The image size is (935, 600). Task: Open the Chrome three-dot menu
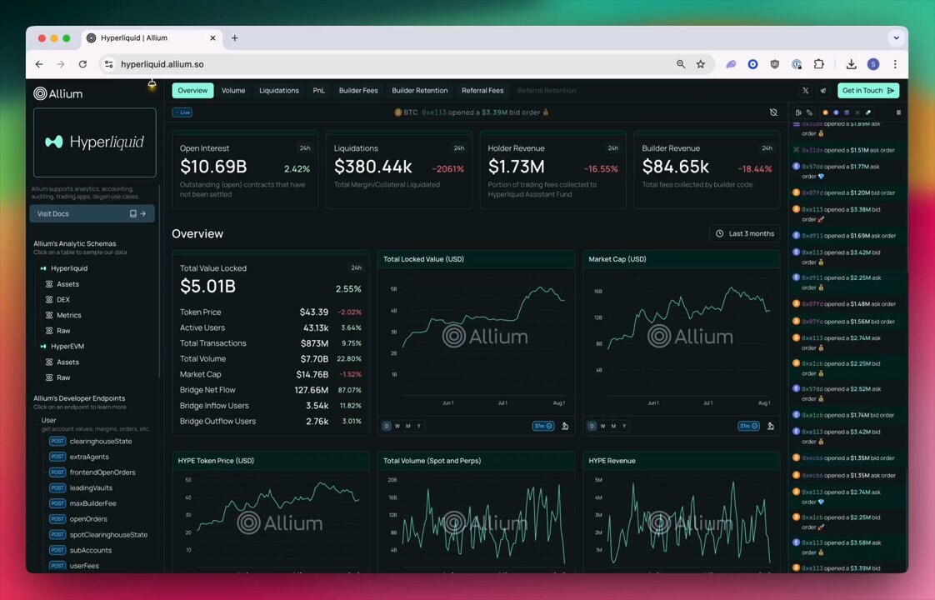(x=895, y=64)
